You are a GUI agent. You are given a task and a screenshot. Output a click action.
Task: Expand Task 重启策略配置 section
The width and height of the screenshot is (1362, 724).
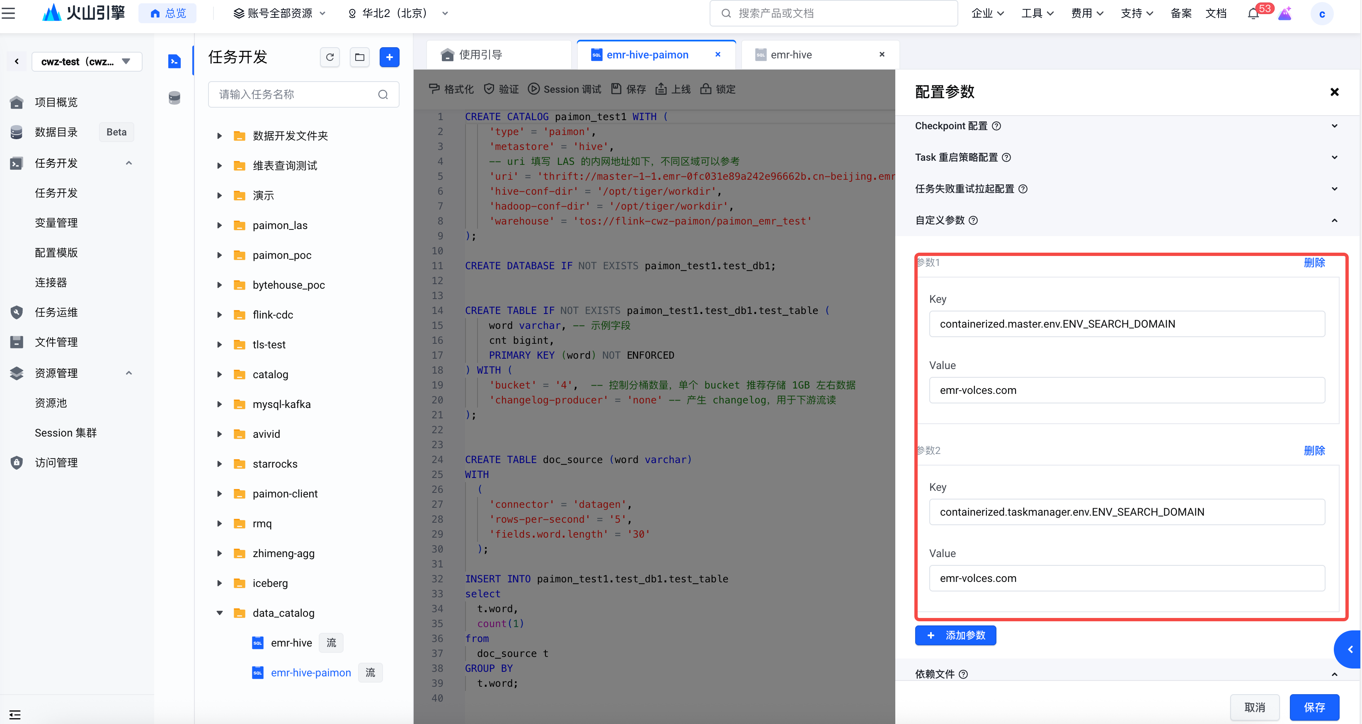click(1334, 157)
